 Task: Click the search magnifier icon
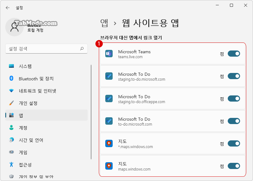[x=82, y=49]
